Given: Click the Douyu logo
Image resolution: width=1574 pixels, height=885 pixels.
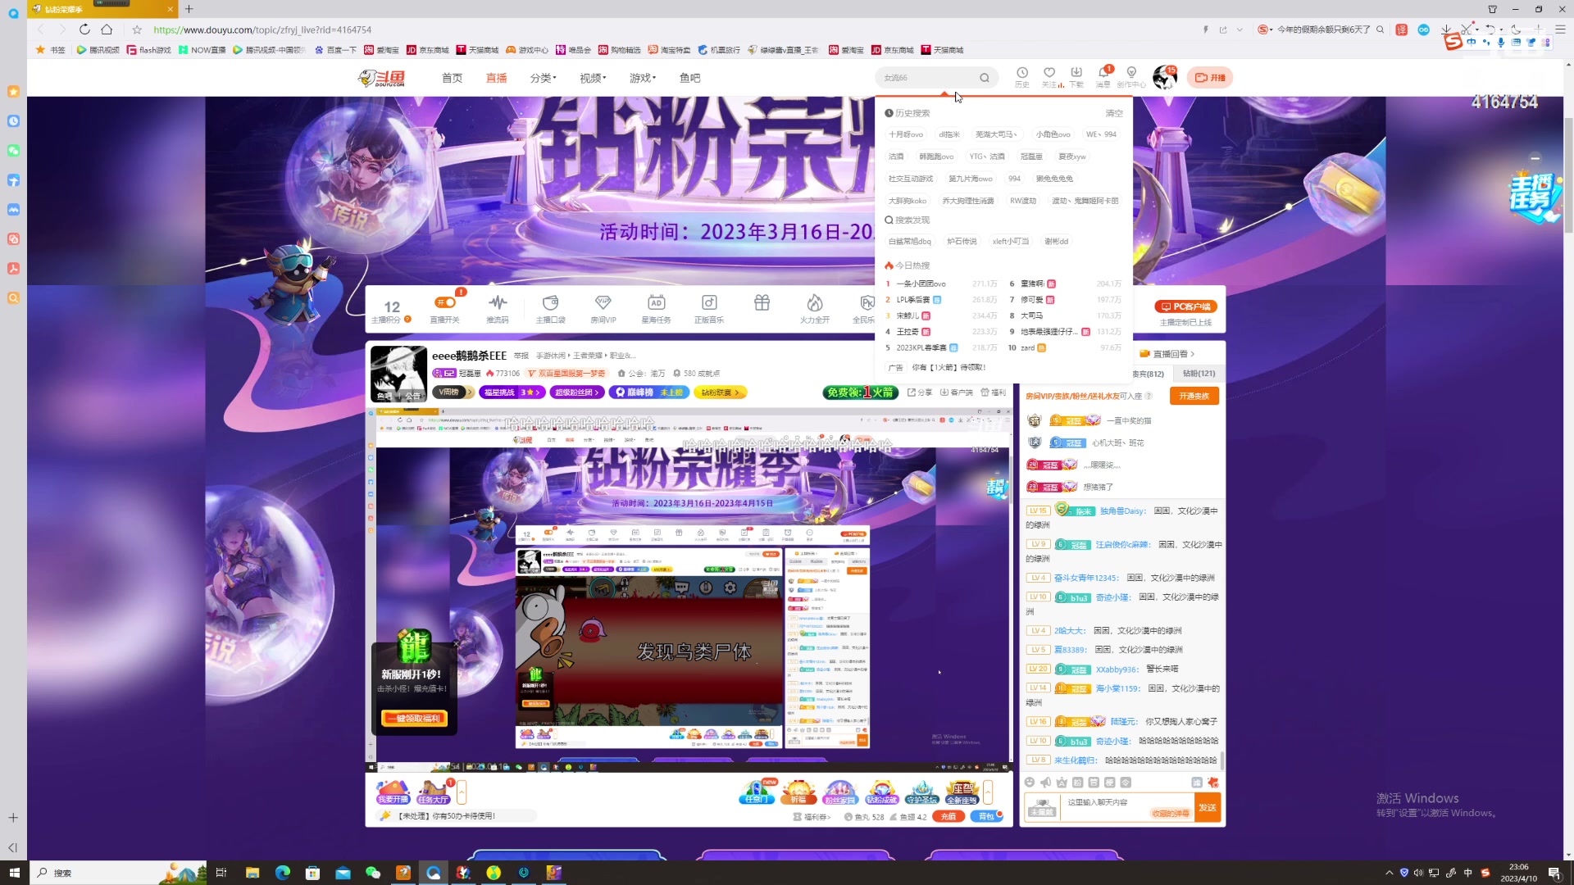Looking at the screenshot, I should tap(382, 78).
